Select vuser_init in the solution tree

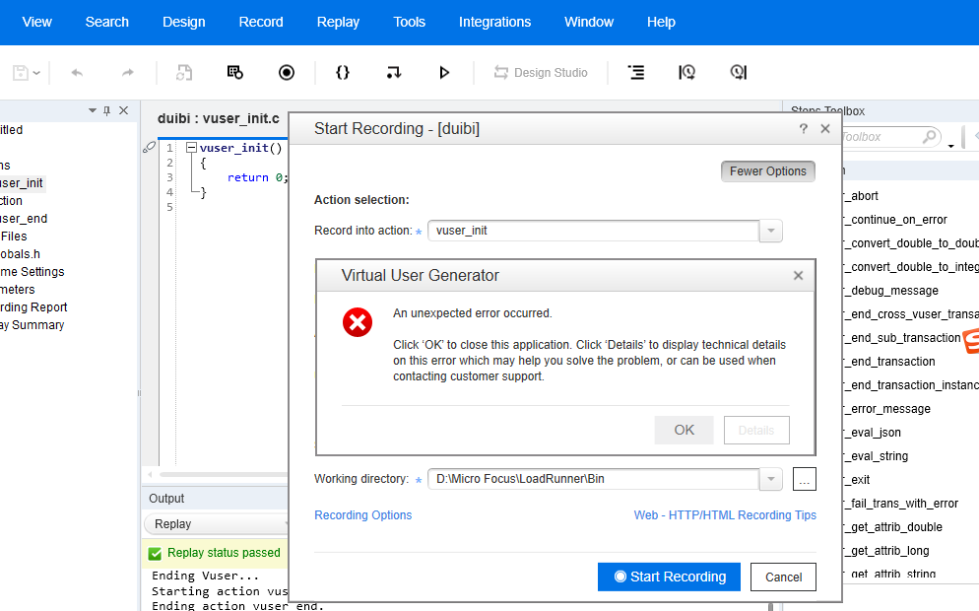tap(22, 183)
